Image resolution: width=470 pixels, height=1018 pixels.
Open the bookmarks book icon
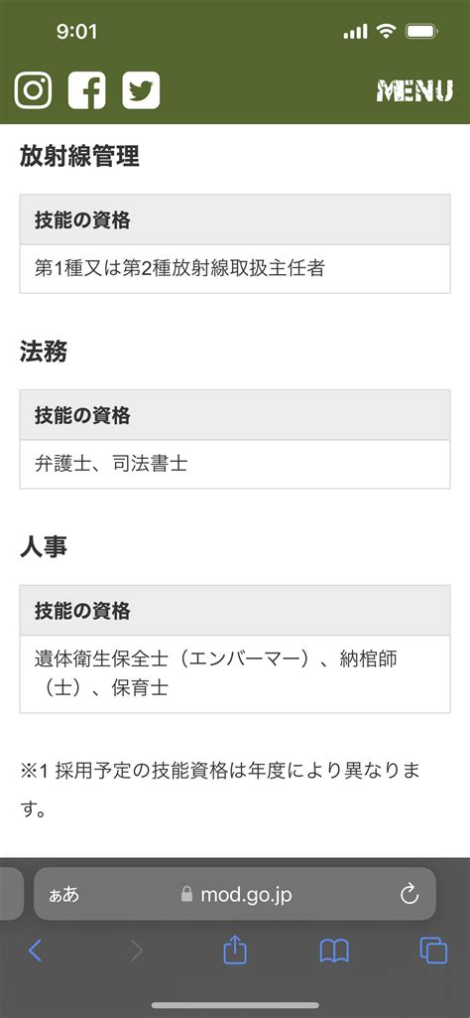pos(334,951)
